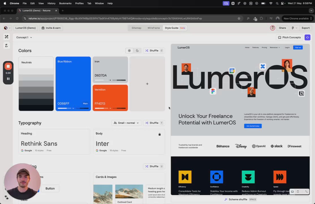
Task: Open Chrome extensions puzzle icon
Action: point(261,18)
